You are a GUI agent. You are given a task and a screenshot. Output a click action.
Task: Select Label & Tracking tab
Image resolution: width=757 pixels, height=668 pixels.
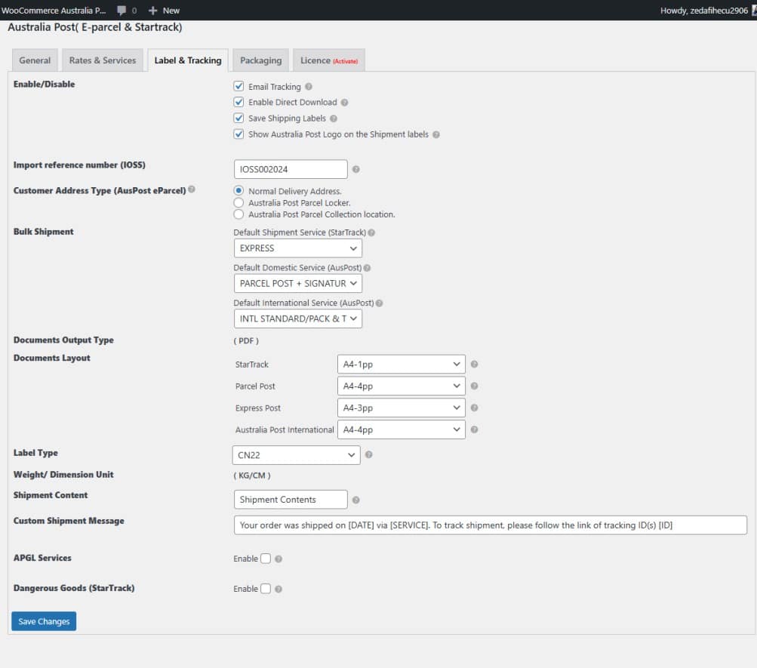(x=188, y=60)
